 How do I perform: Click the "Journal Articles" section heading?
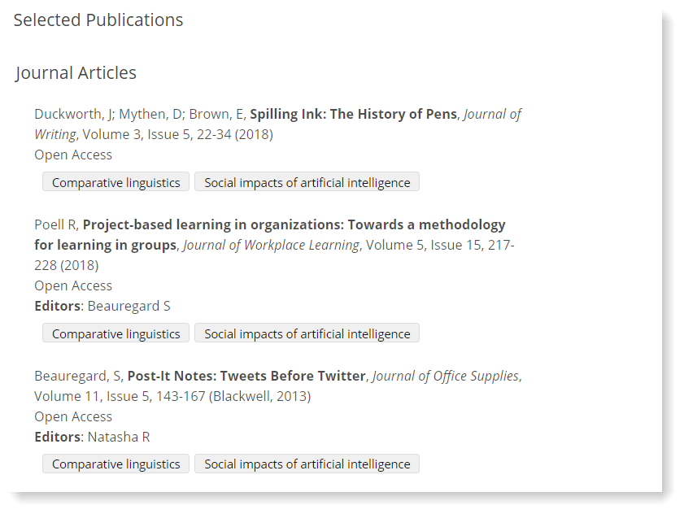[x=76, y=73]
